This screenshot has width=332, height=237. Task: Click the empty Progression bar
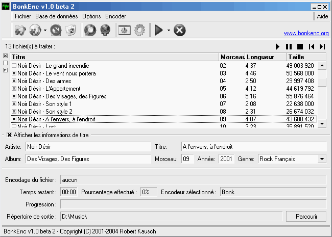coord(193,204)
